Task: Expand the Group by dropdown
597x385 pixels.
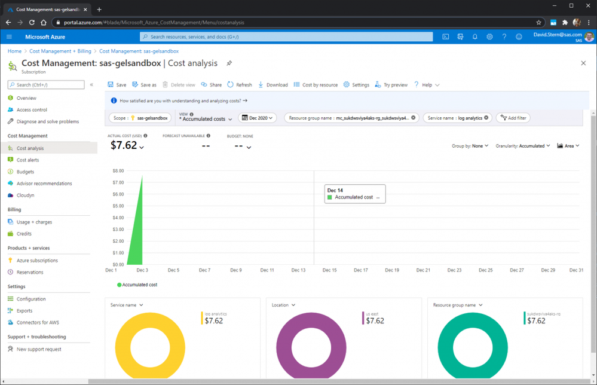Action: pyautogui.click(x=480, y=146)
